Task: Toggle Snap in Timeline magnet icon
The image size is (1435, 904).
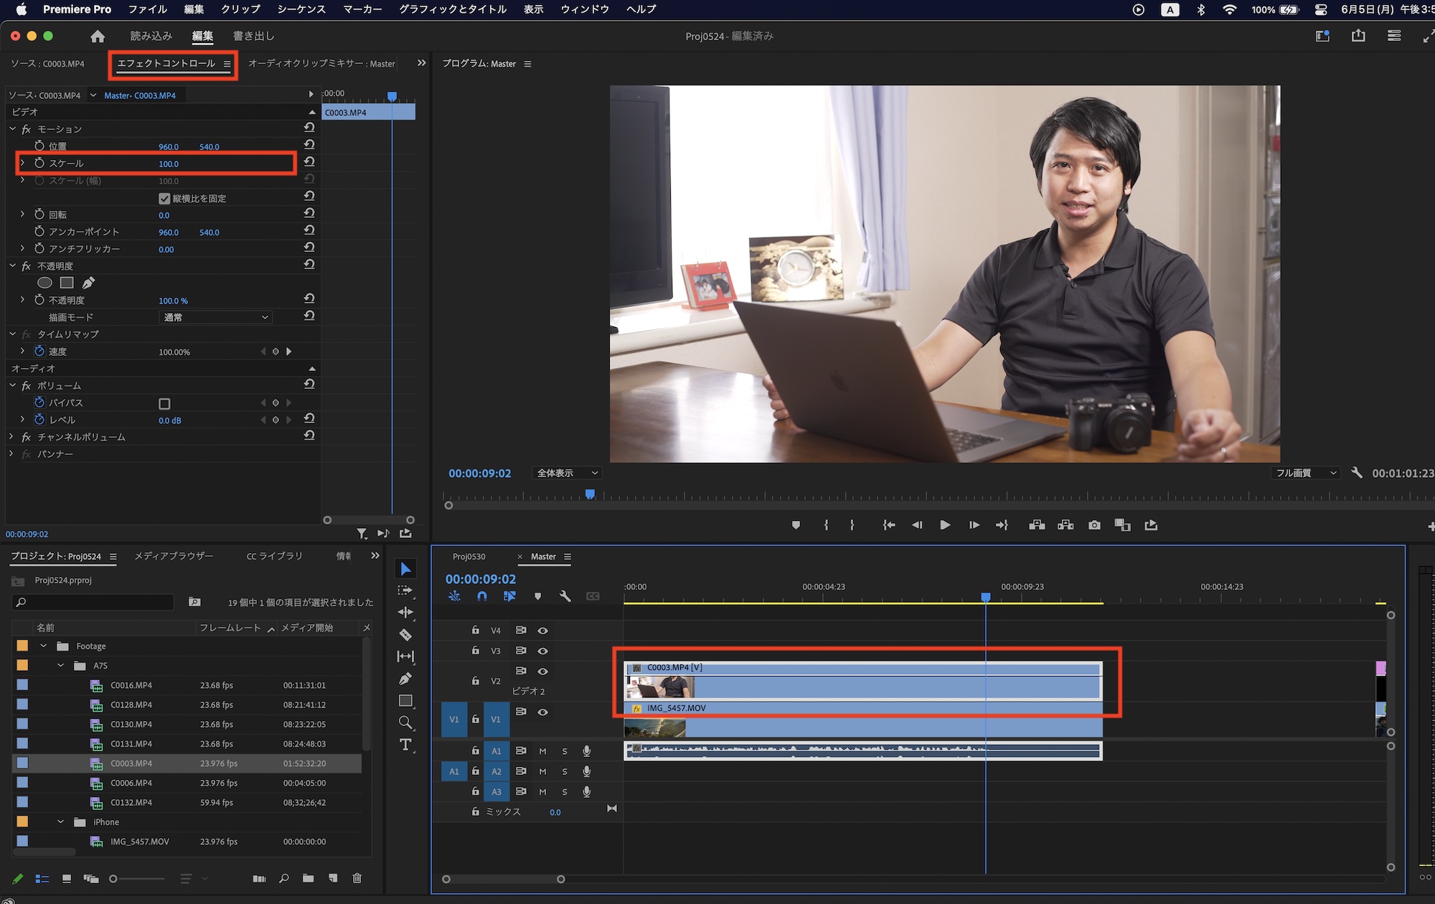Action: coord(482,596)
